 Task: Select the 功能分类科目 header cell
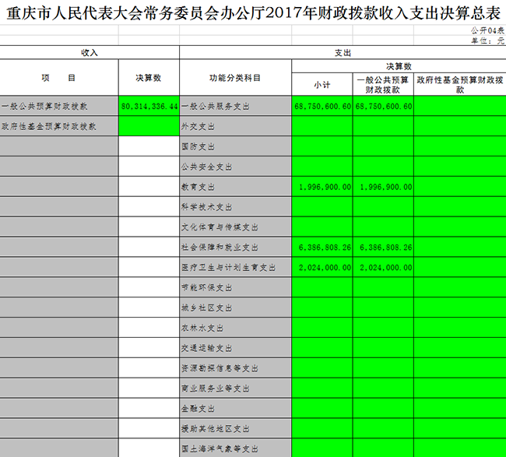pos(235,78)
